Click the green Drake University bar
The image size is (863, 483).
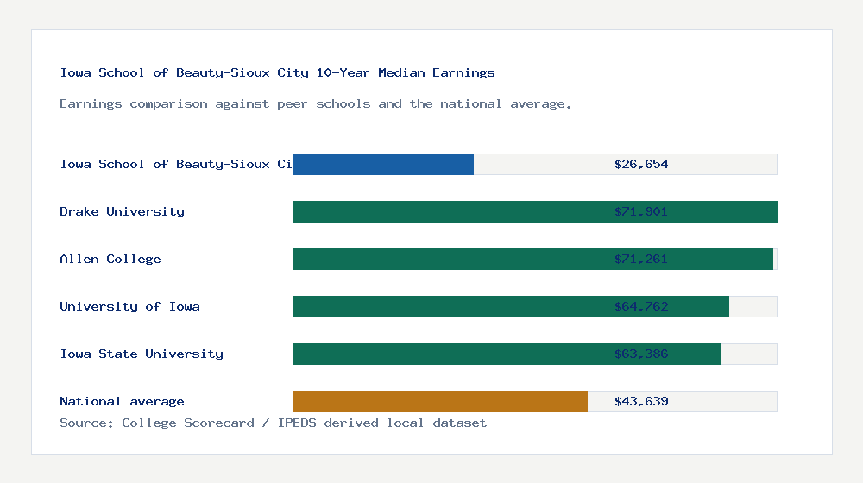tap(536, 212)
